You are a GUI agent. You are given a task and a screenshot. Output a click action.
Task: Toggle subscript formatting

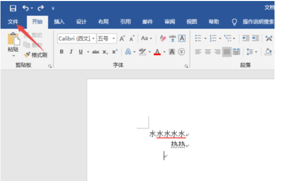(106, 52)
